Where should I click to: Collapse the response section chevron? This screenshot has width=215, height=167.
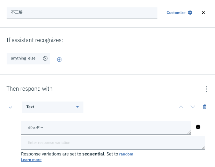[10, 107]
